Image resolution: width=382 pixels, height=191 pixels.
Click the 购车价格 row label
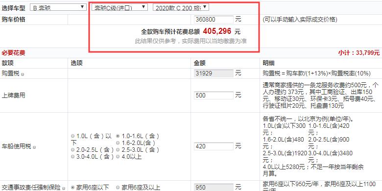13,20
